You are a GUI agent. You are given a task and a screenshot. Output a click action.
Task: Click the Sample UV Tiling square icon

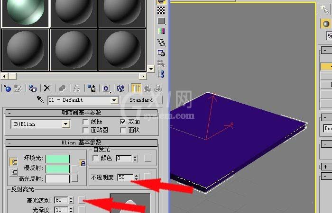[161, 21]
